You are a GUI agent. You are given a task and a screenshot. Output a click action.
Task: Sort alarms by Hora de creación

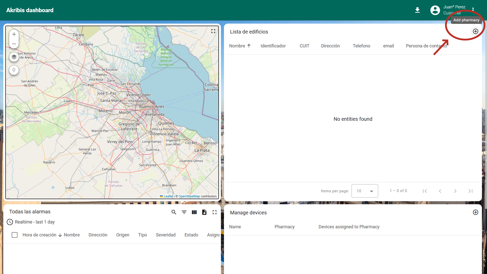tap(39, 235)
